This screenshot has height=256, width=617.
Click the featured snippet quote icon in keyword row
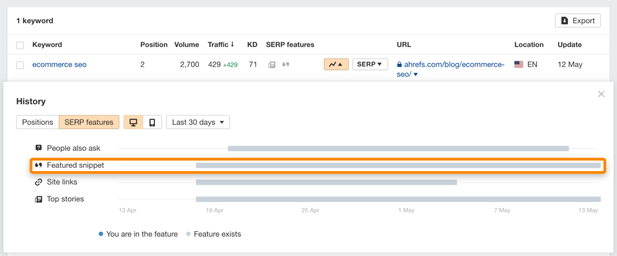286,64
